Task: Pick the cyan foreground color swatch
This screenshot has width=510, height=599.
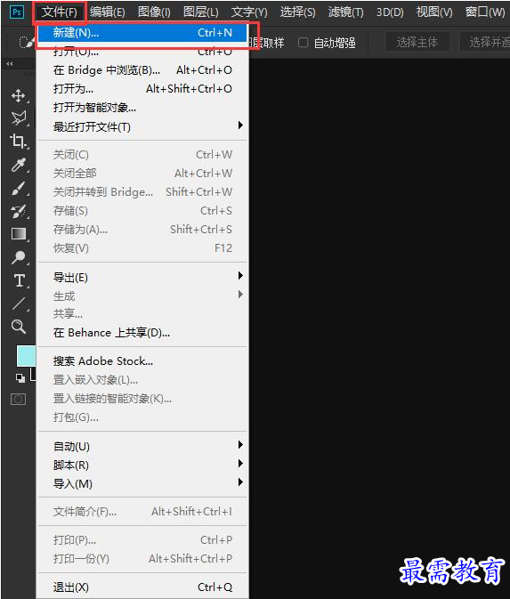Action: coord(26,356)
